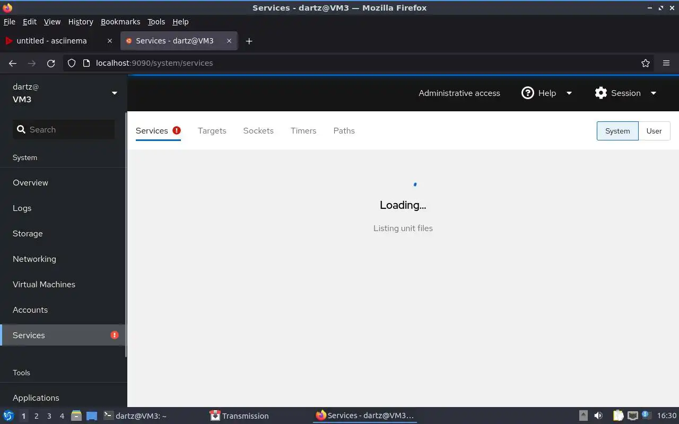Click the red alert icon beside Services tab
Image resolution: width=679 pixels, height=424 pixels.
click(177, 130)
